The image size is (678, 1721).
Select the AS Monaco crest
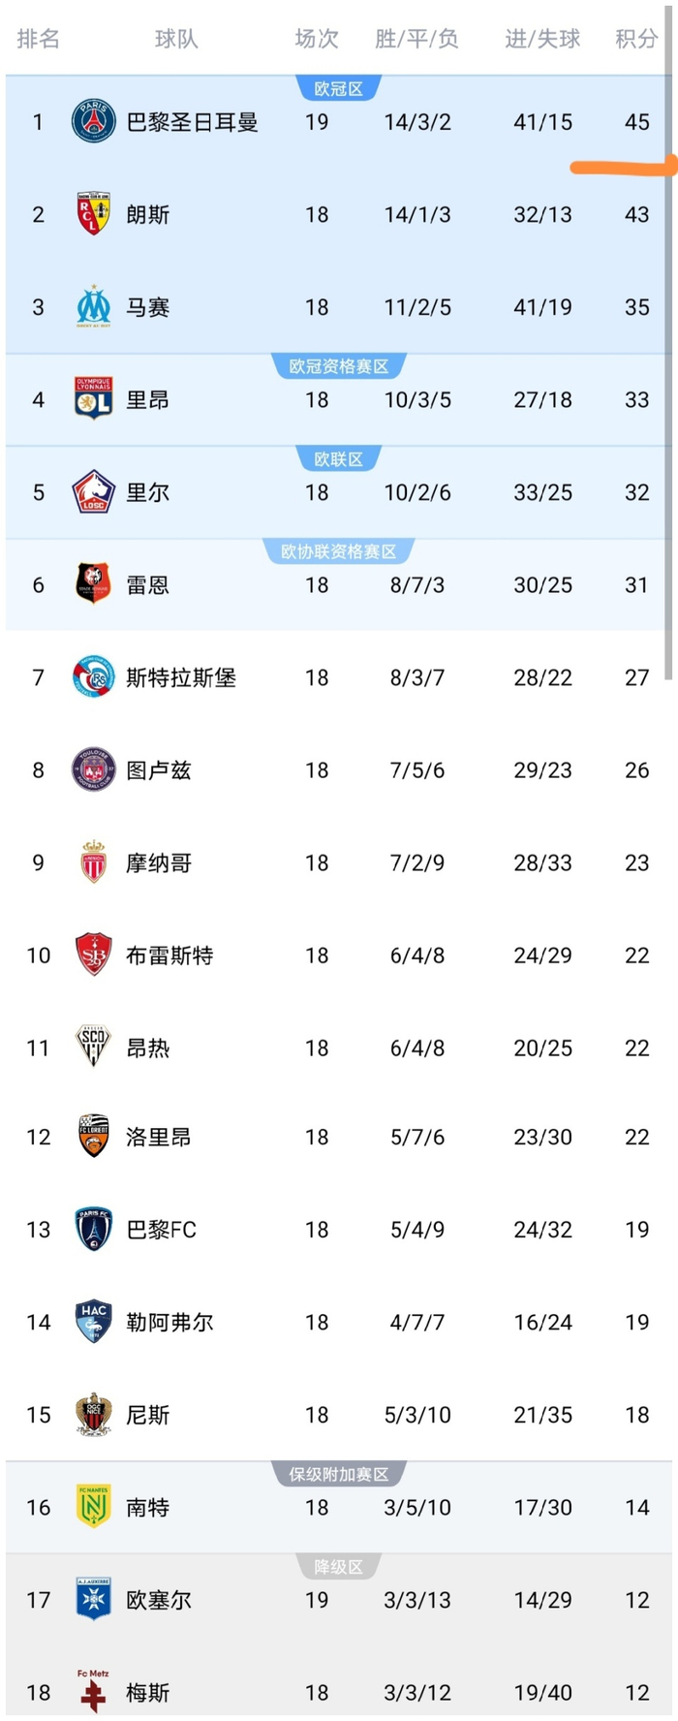[94, 861]
